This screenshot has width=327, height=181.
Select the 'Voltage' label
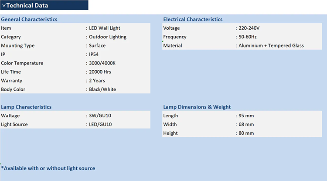(x=171, y=28)
